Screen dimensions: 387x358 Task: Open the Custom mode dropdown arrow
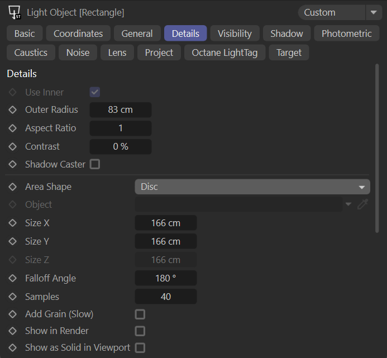tap(373, 12)
